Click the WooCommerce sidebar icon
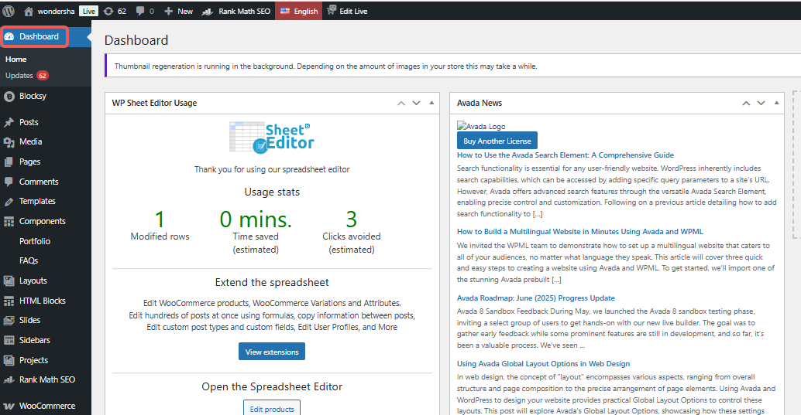This screenshot has height=415, width=801. 9,406
